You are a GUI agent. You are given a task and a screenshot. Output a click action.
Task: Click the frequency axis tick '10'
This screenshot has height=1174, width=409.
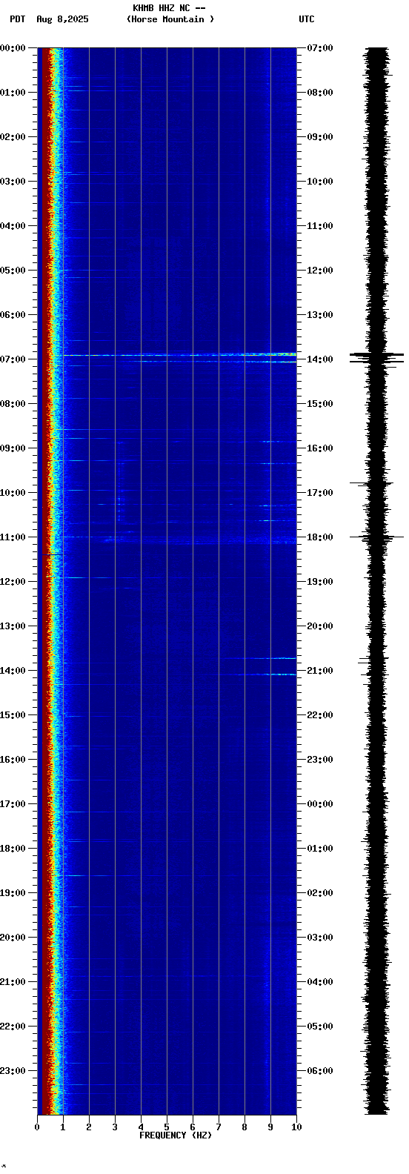pyautogui.click(x=296, y=1127)
